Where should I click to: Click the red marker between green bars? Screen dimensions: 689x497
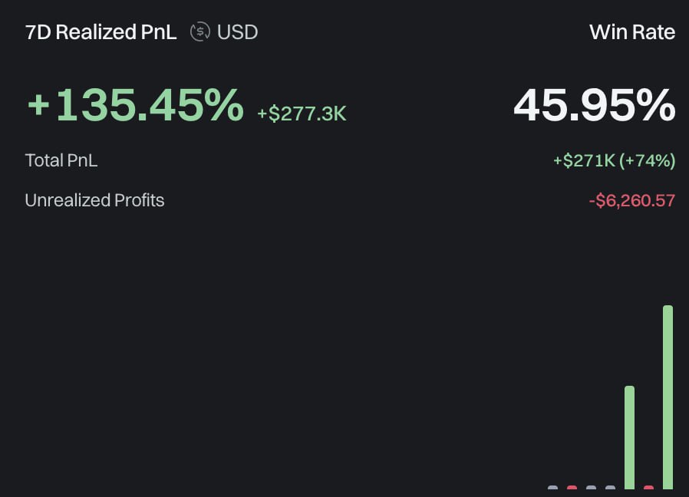(x=648, y=487)
